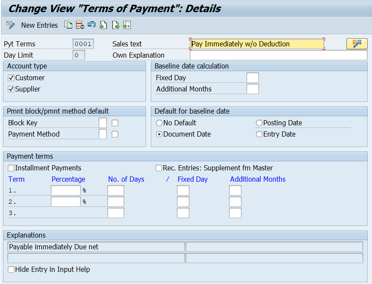372x284 pixels.
Task: Click explanation field 'Payable immediately Due net'
Action: [x=96, y=247]
